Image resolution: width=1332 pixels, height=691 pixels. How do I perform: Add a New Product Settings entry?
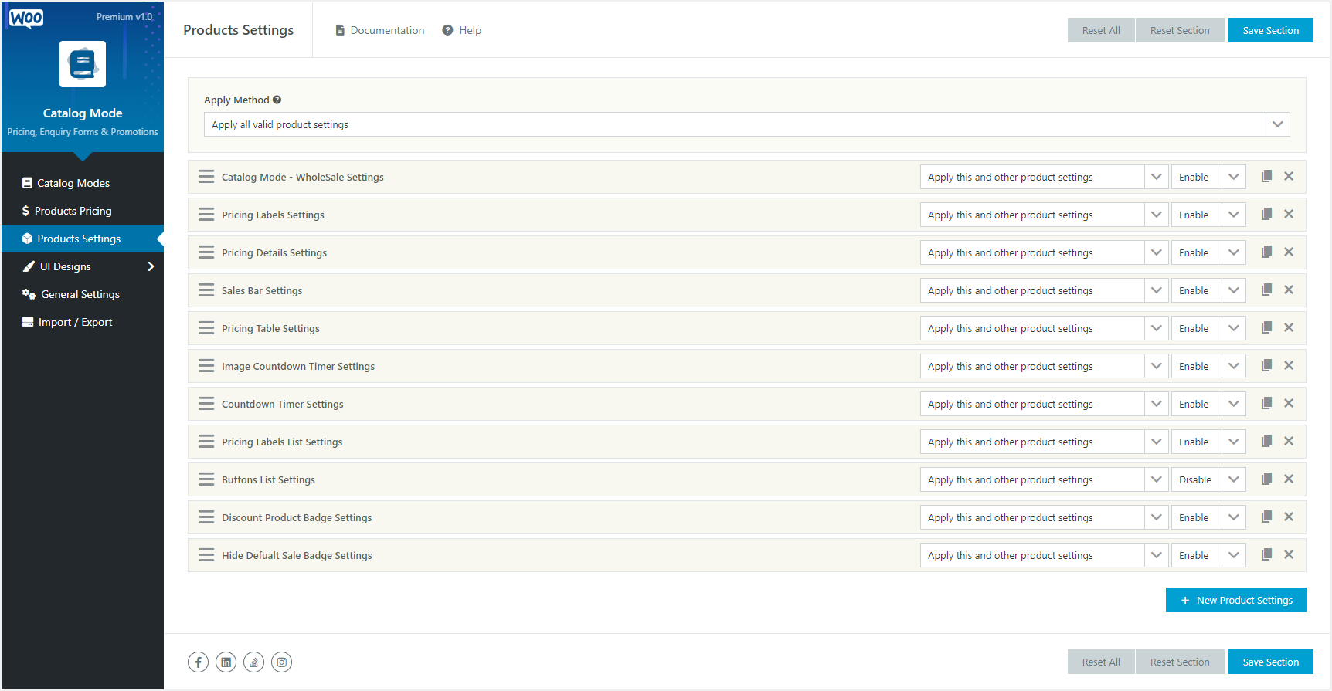[x=1236, y=600]
